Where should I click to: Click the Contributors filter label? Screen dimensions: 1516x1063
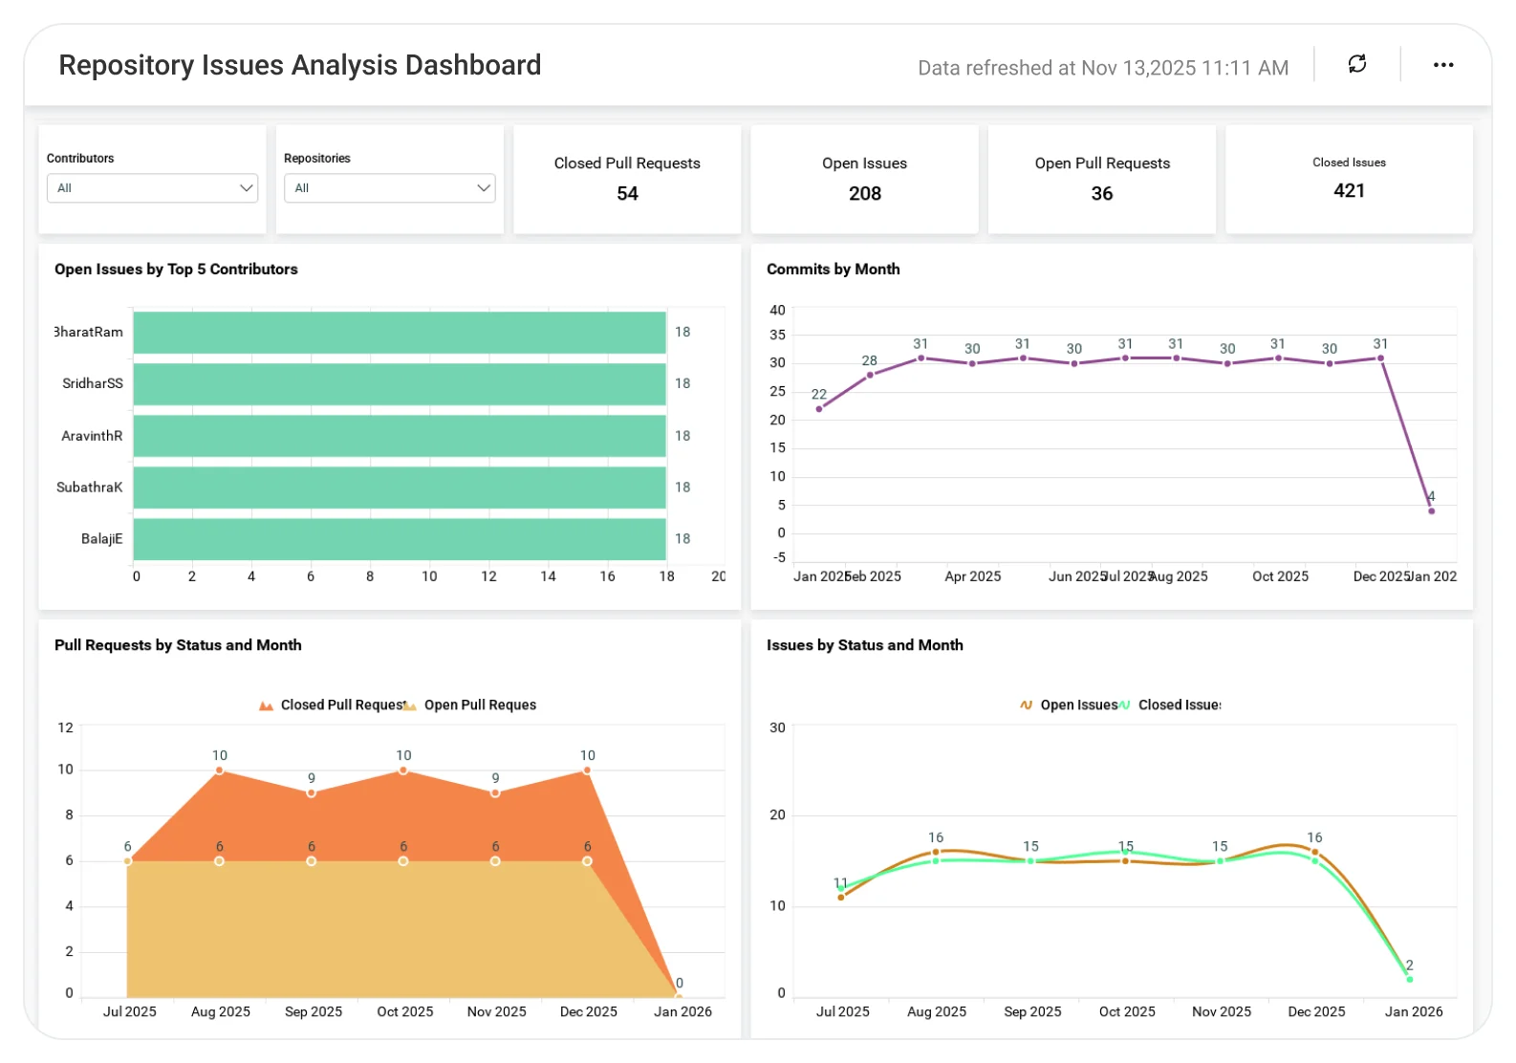(x=80, y=159)
